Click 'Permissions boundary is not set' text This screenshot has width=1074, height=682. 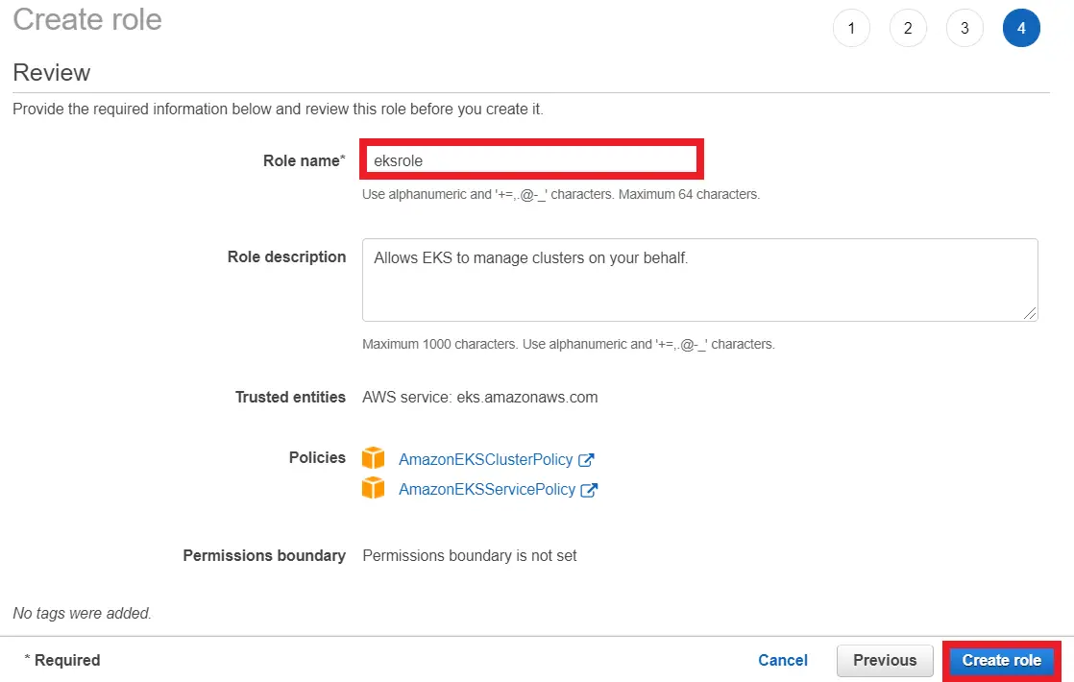click(x=470, y=555)
